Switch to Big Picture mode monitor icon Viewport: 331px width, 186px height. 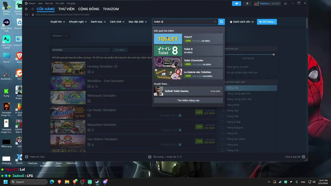click(285, 3)
